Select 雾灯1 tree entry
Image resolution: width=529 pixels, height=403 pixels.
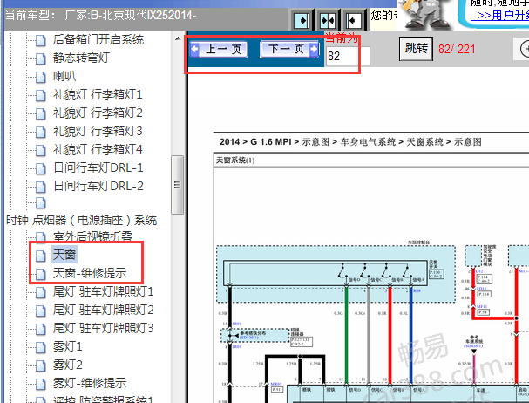coord(67,346)
